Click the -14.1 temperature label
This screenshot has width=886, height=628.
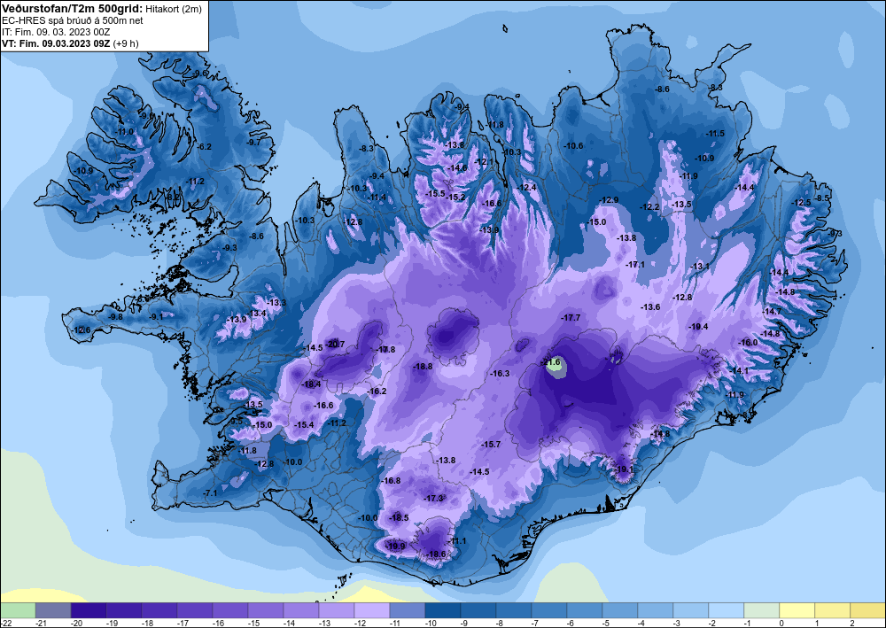tap(739, 370)
